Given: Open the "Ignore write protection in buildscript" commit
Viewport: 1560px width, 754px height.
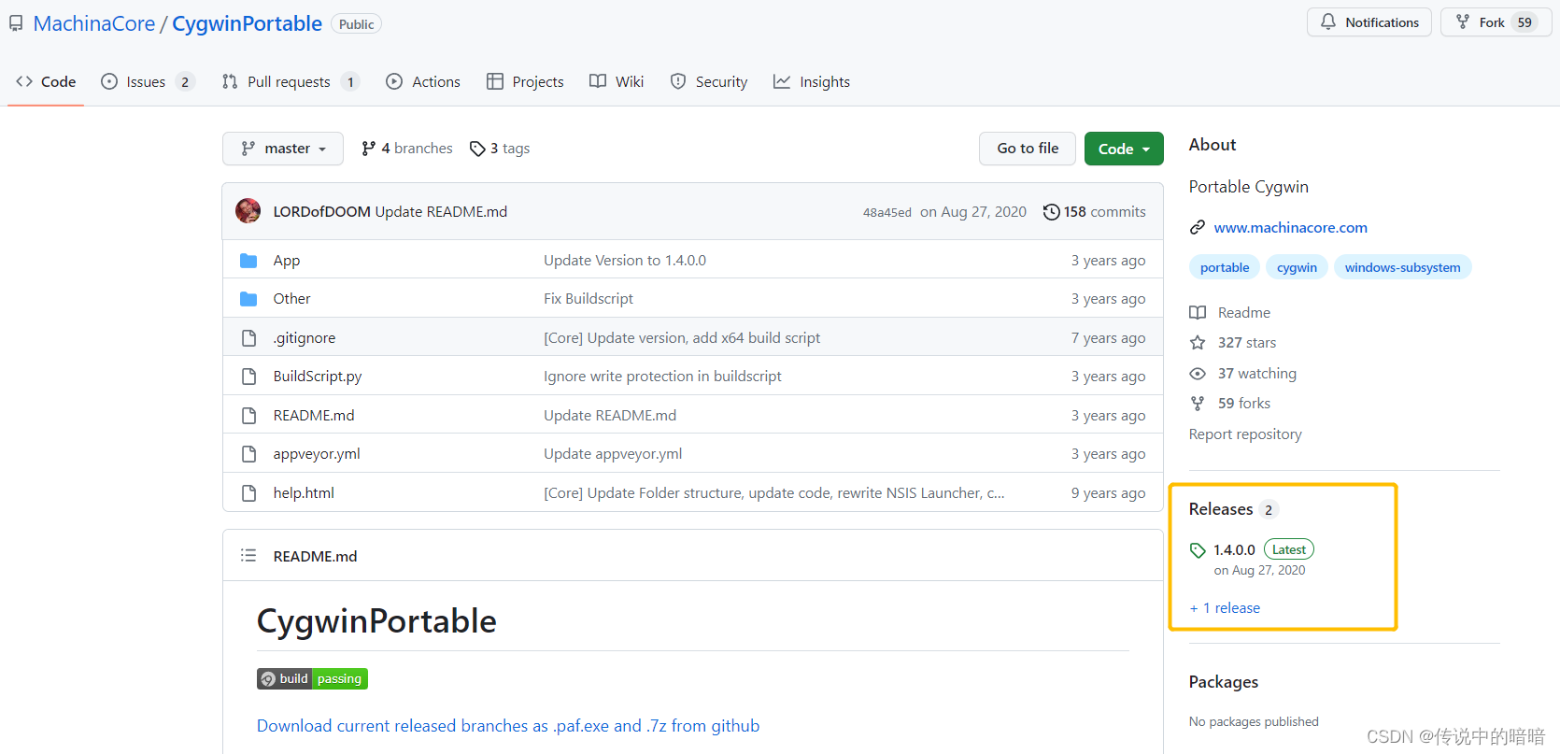Looking at the screenshot, I should click(662, 377).
